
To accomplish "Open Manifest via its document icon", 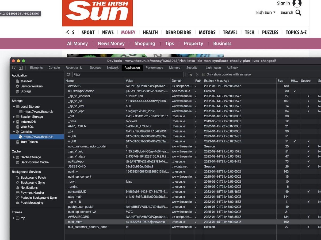I will click(18, 81).
